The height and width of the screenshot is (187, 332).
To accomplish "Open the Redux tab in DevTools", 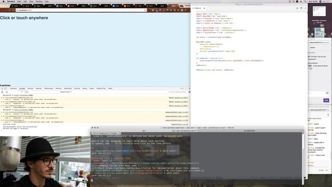I will (x=92, y=88).
